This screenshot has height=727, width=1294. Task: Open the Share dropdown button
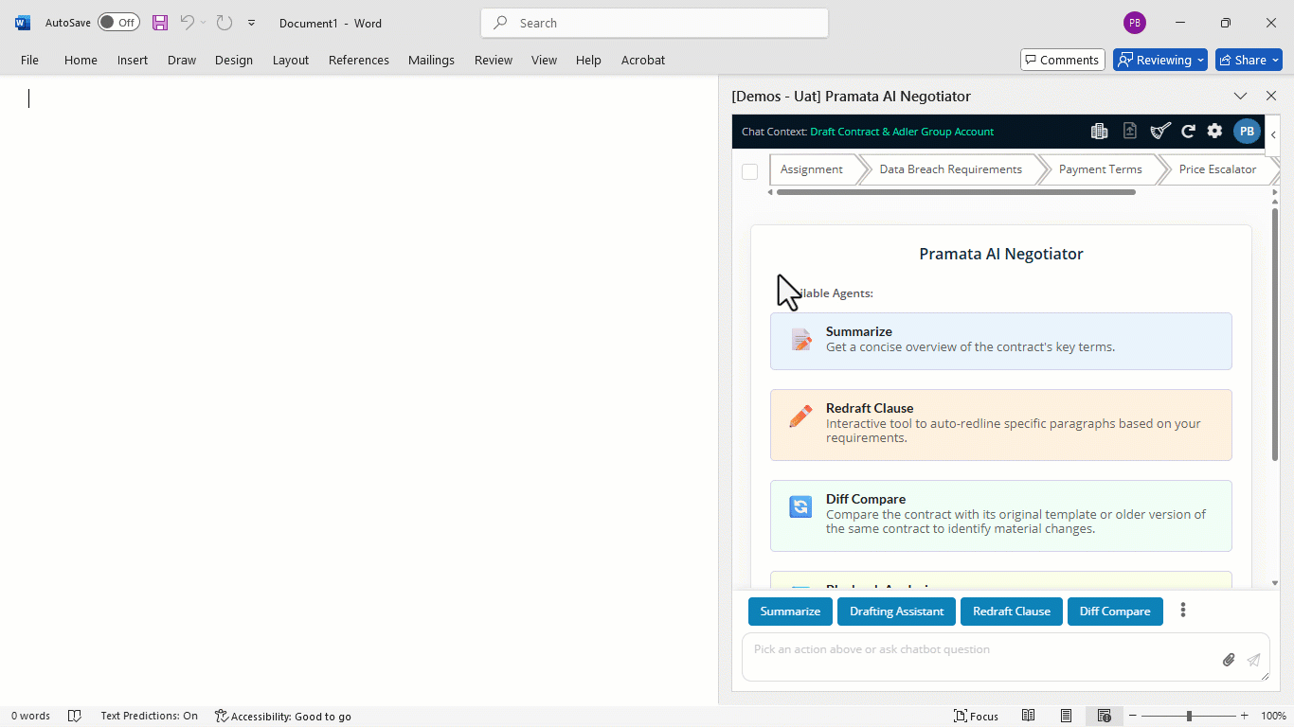tap(1249, 60)
